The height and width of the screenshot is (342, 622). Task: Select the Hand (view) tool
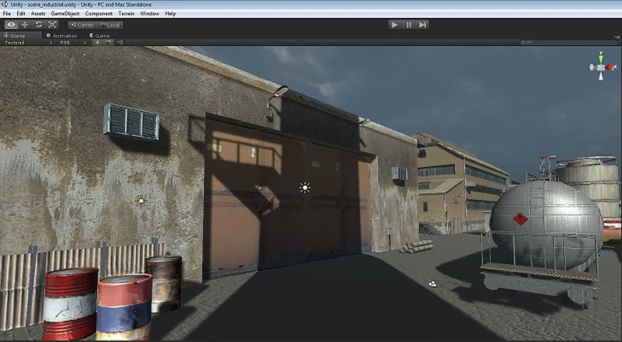[x=11, y=25]
